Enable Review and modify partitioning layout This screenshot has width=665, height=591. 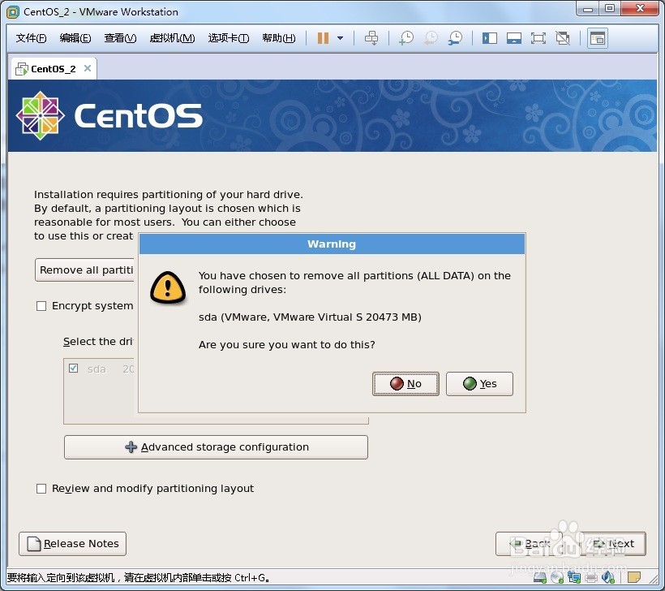(41, 489)
